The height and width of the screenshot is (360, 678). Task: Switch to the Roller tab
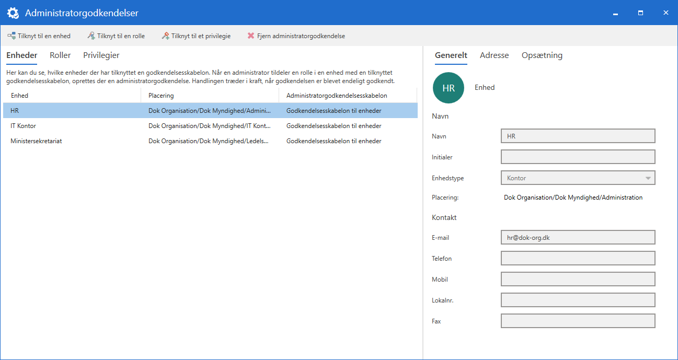(60, 55)
